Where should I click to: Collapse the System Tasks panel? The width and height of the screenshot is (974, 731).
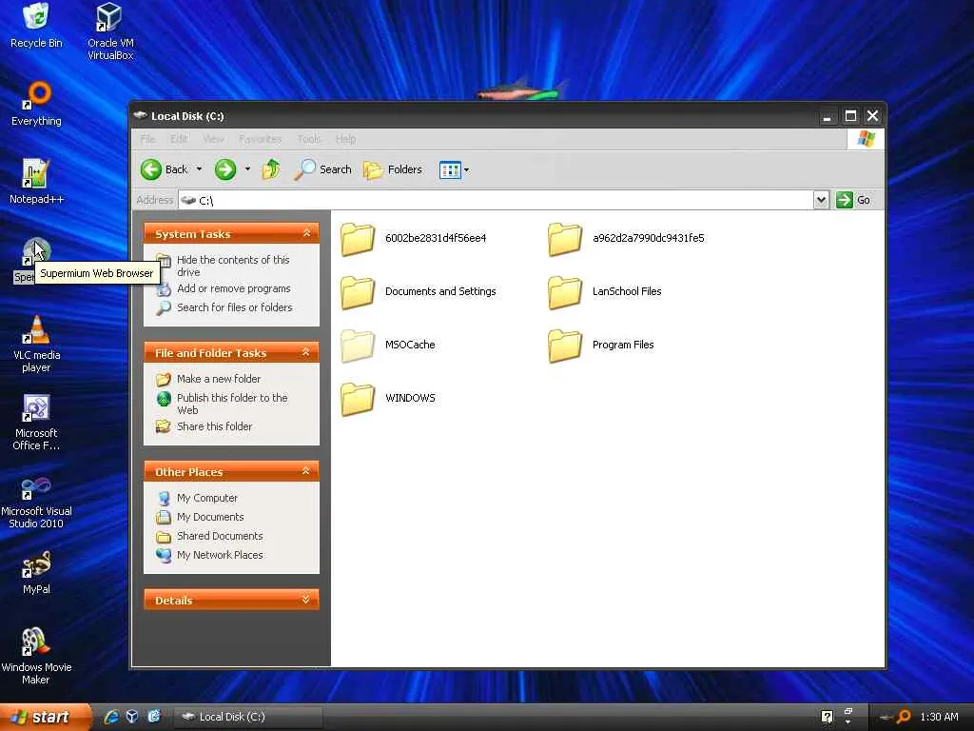coord(306,233)
